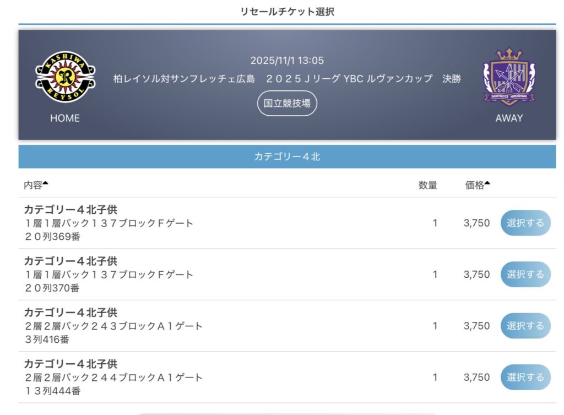Click the match date 2025/11/1 13:05
Screen dimensions: 564x415
pos(287,61)
